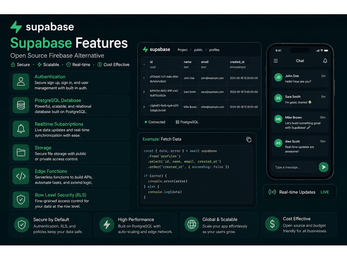Select the 2024-05-18 11:45:00+00 timestamp cell
The width and height of the screenshot is (347, 260).
[x=244, y=92]
